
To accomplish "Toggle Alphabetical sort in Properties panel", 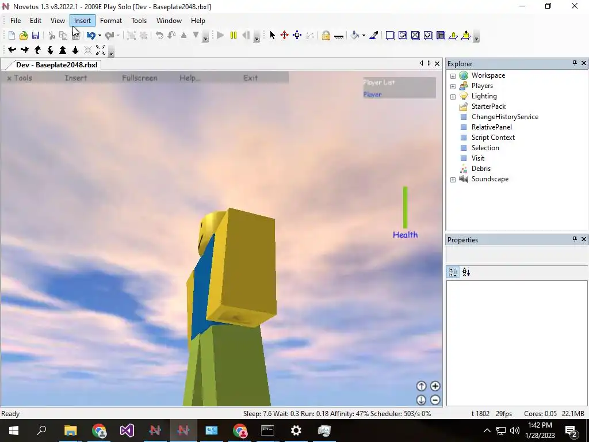I will (466, 272).
